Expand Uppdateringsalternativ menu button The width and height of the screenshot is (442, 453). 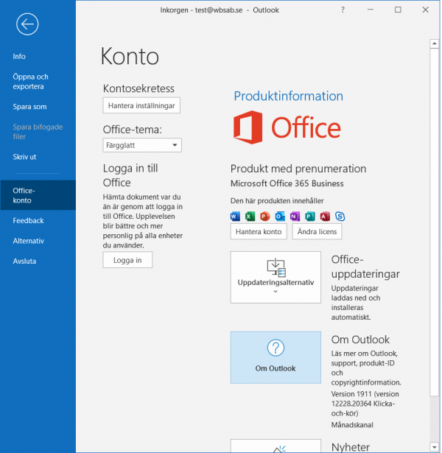click(x=276, y=278)
